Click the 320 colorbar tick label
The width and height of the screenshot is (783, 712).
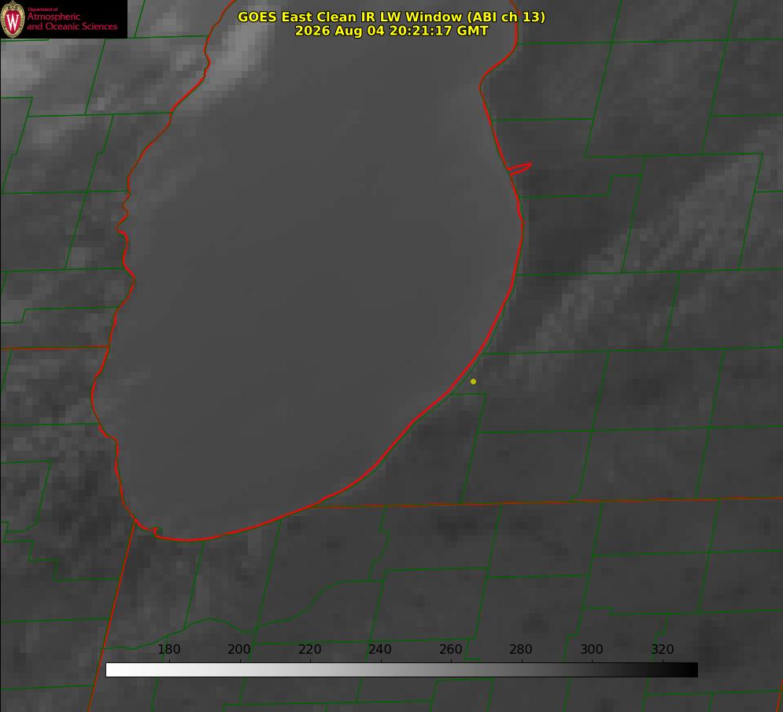click(663, 649)
